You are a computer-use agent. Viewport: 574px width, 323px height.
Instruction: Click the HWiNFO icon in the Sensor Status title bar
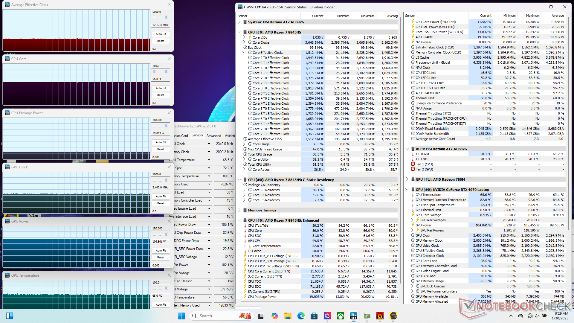pos(240,7)
